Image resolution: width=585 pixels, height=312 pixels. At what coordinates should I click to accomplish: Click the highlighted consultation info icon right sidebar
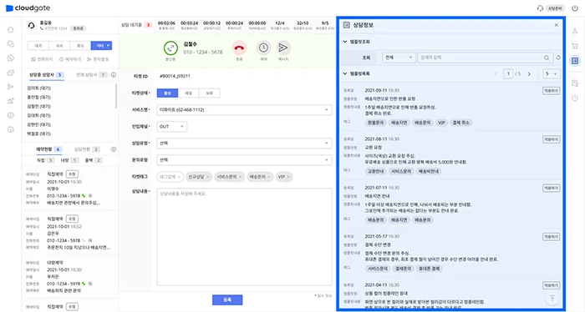(x=575, y=61)
